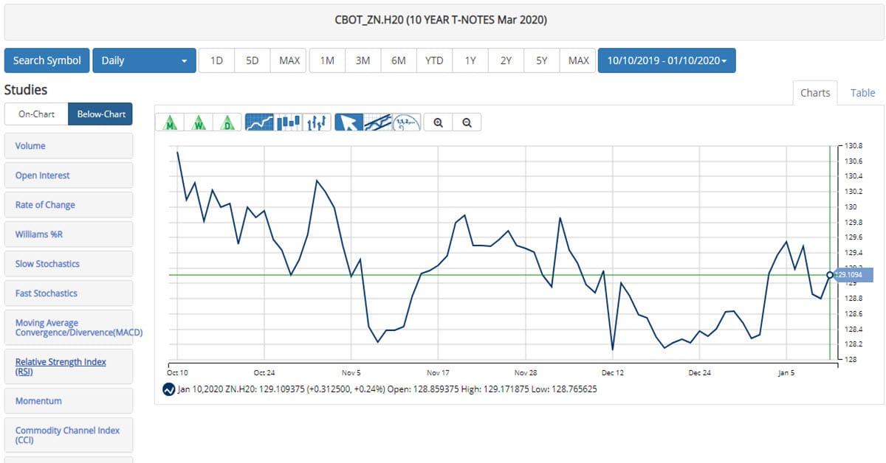886x463 pixels.
Task: Click the Search Symbol button
Action: pos(47,60)
